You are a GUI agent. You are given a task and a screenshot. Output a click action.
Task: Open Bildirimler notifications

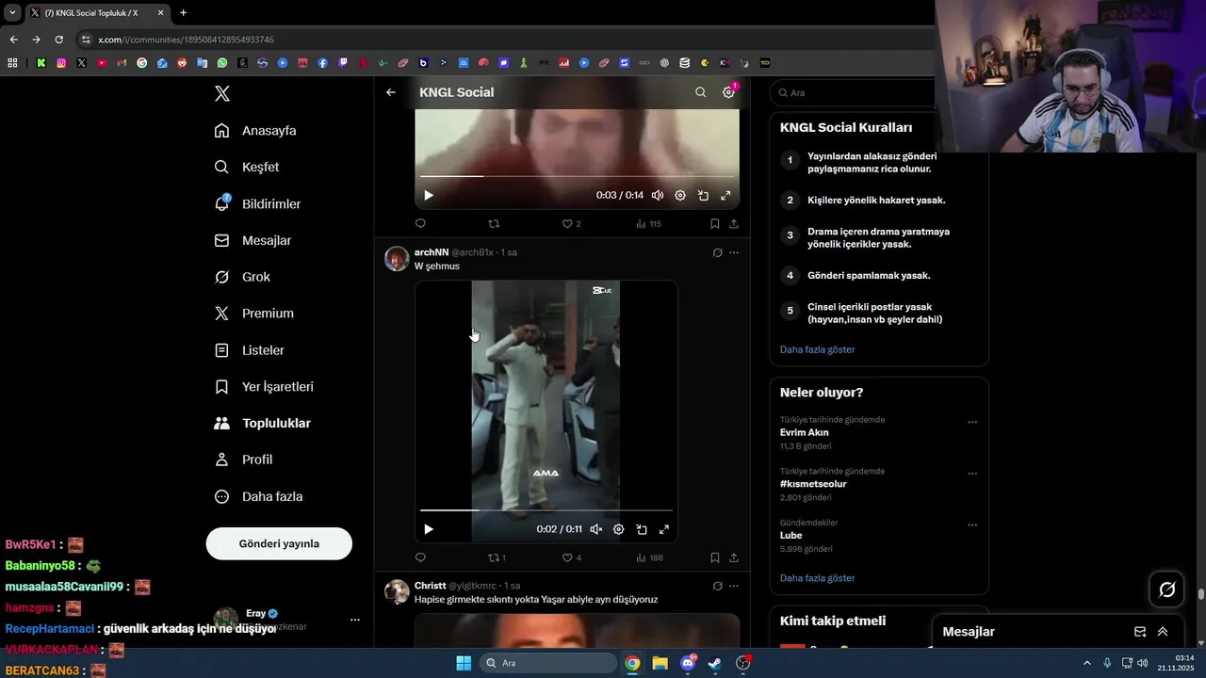pyautogui.click(x=257, y=203)
